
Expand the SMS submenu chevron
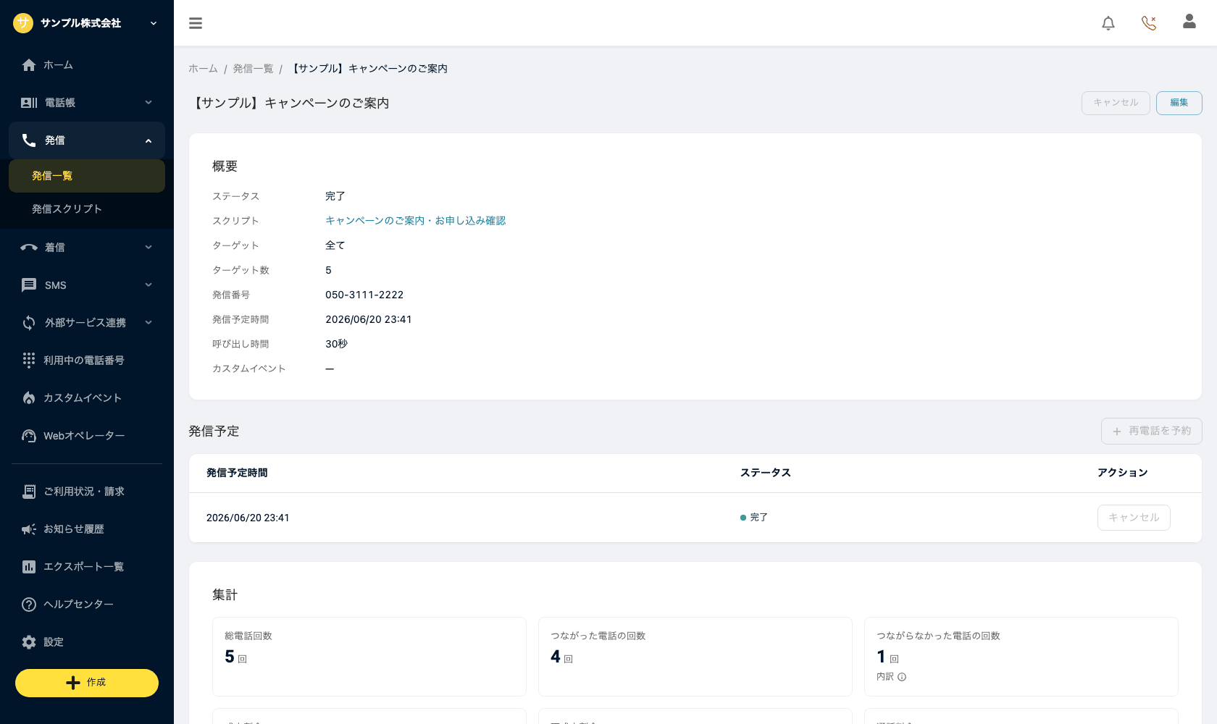coord(149,285)
